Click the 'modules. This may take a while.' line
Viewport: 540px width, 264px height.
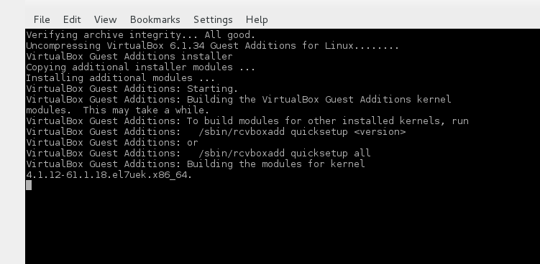[118, 110]
